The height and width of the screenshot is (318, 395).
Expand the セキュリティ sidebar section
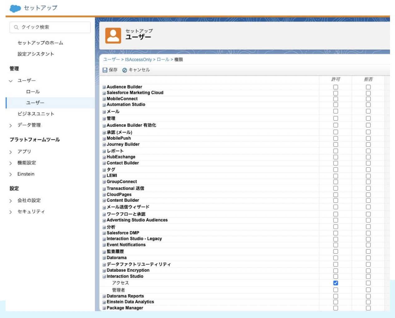11,212
